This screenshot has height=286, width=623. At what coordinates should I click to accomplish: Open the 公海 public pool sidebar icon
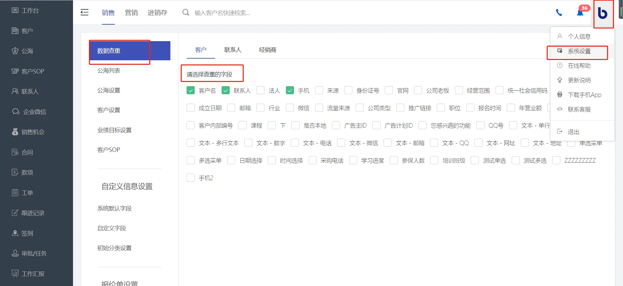click(15, 51)
